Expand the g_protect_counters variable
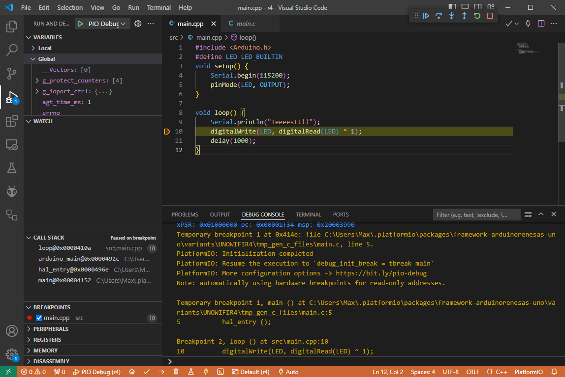The height and width of the screenshot is (377, 565). (36, 81)
